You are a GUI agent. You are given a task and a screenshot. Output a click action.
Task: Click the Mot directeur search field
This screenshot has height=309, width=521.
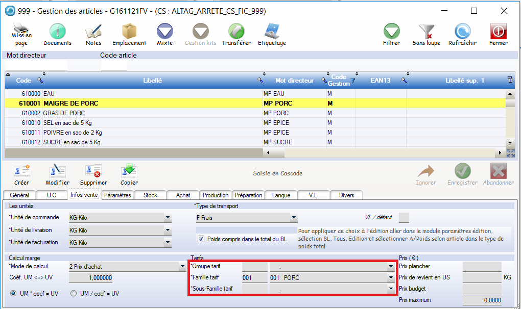(x=36, y=65)
